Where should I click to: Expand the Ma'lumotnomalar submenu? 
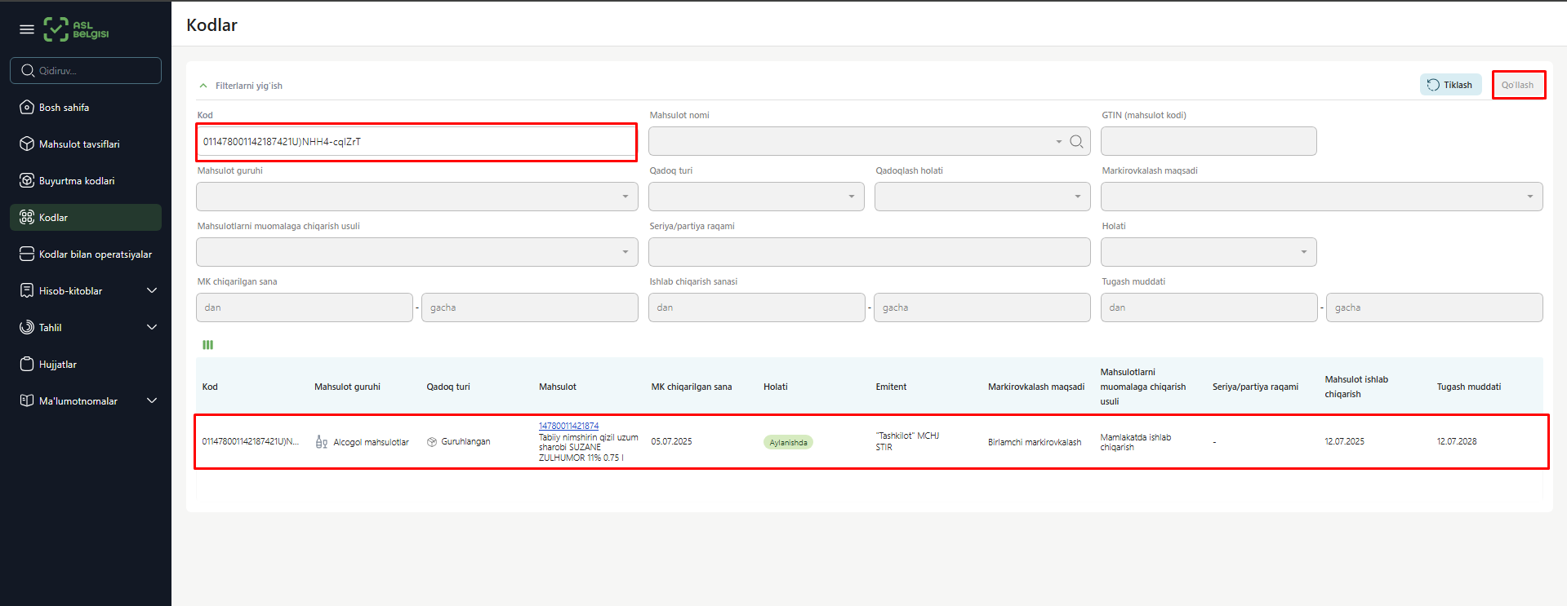point(151,401)
